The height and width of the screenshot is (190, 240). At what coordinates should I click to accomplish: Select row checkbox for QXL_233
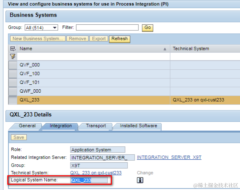click(13, 100)
